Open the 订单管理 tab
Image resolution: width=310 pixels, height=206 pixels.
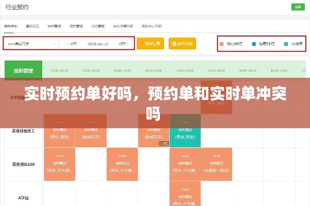point(97,25)
